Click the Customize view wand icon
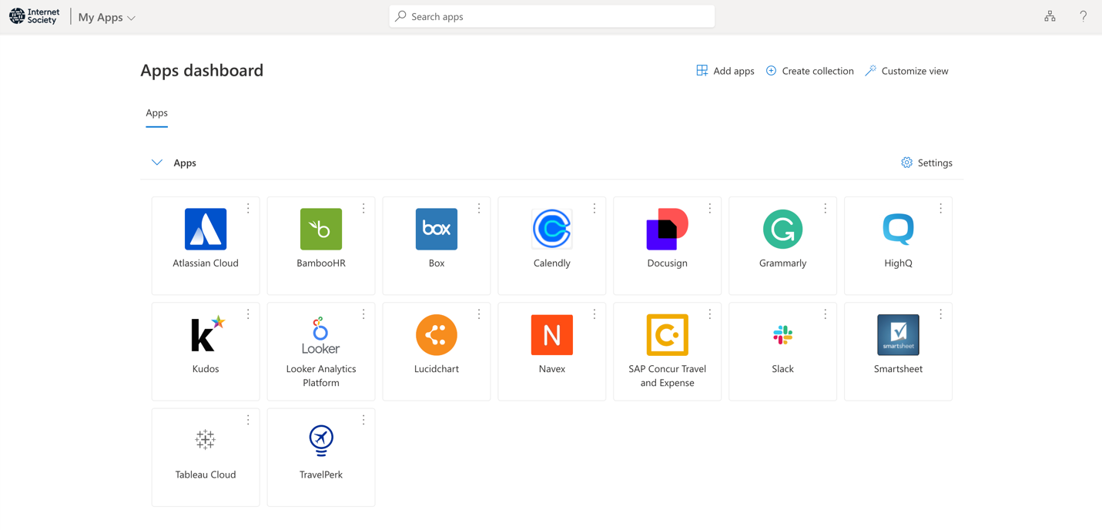Viewport: 1102px width, 530px height. [x=870, y=70]
